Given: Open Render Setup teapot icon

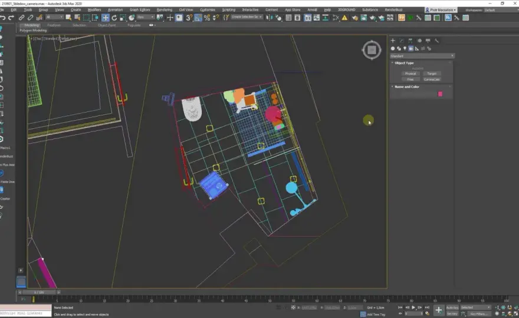Looking at the screenshot, I should [x=355, y=18].
